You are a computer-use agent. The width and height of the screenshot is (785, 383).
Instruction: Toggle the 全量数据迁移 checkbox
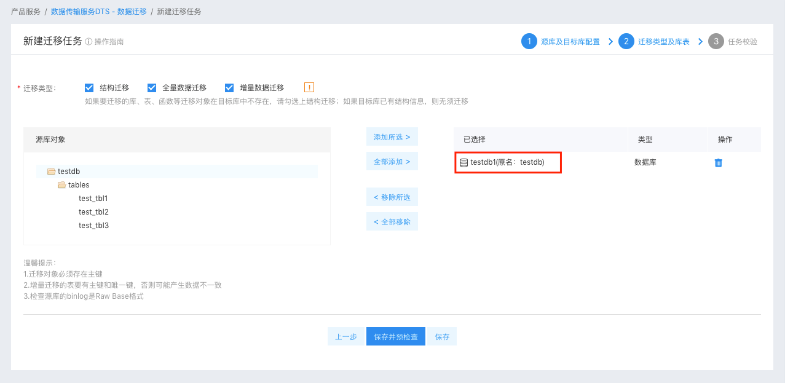point(152,87)
